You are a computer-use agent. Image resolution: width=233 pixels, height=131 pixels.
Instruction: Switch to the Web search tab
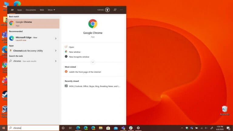click(x=42, y=10)
